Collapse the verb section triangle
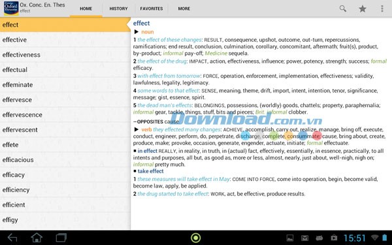 click(137, 129)
